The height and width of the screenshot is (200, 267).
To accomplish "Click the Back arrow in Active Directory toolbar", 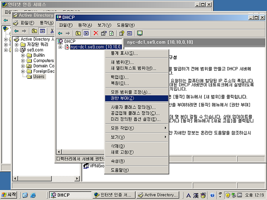I will (x=17, y=31).
